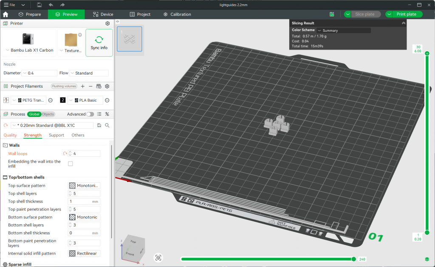
Task: Open the Project Filaments settings gear
Action: [x=107, y=86]
